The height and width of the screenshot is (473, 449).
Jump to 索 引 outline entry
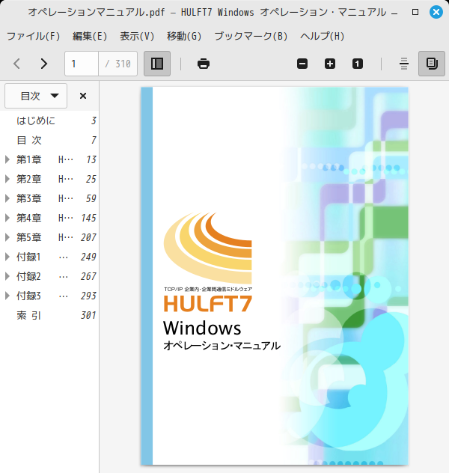28,315
